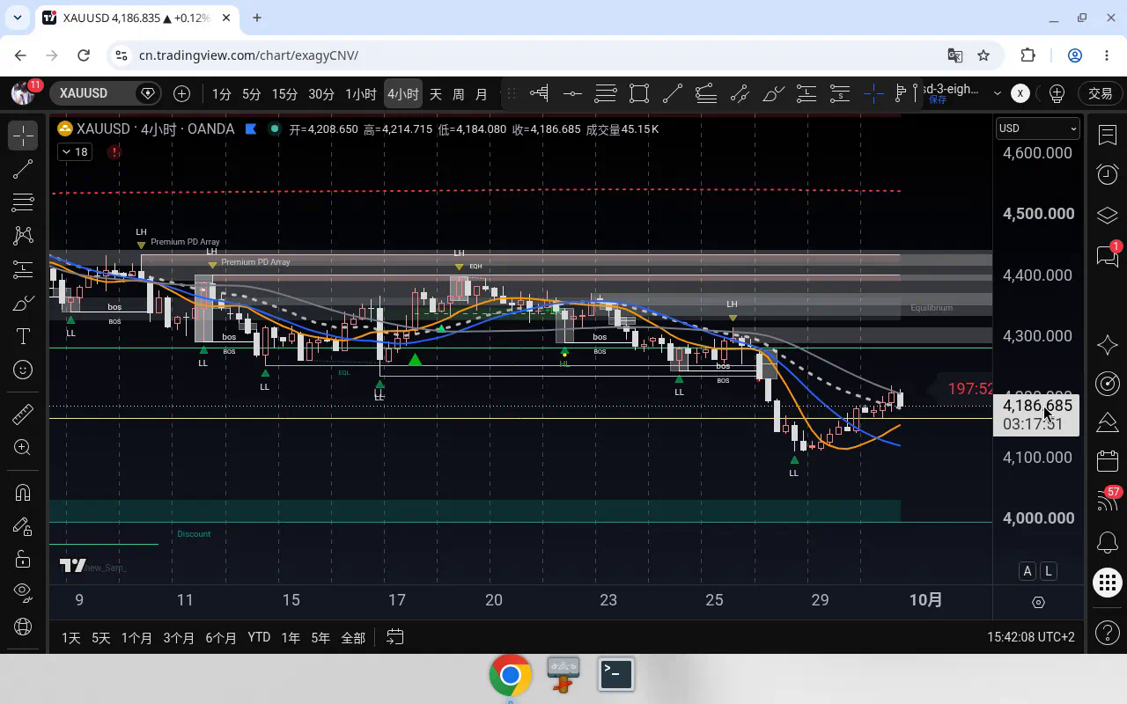The height and width of the screenshot is (704, 1127).
Task: Toggle auto scale A button
Action: pos(1028,571)
